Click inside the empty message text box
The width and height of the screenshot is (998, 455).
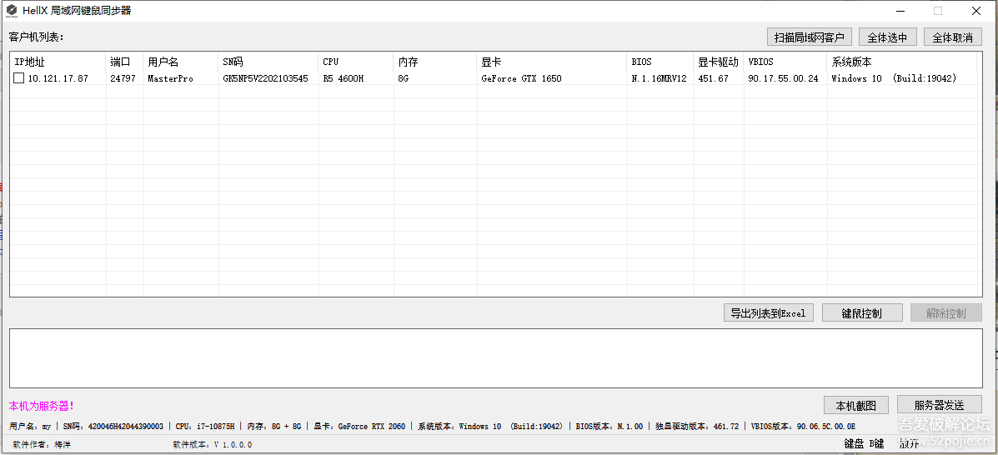496,358
